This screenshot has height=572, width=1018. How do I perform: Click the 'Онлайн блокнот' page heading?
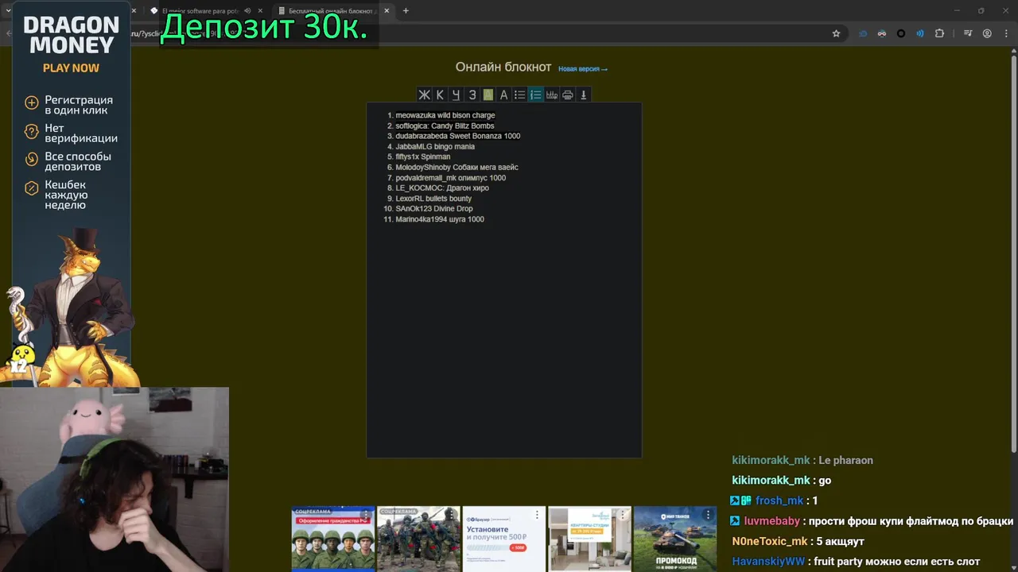click(x=503, y=67)
